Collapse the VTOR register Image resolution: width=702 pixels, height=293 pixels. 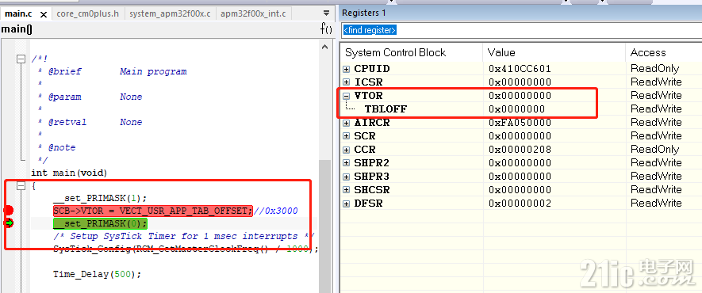347,96
